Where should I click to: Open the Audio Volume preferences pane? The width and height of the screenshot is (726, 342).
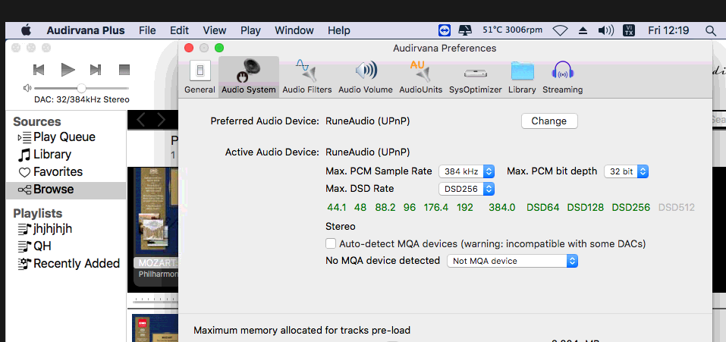coord(366,77)
